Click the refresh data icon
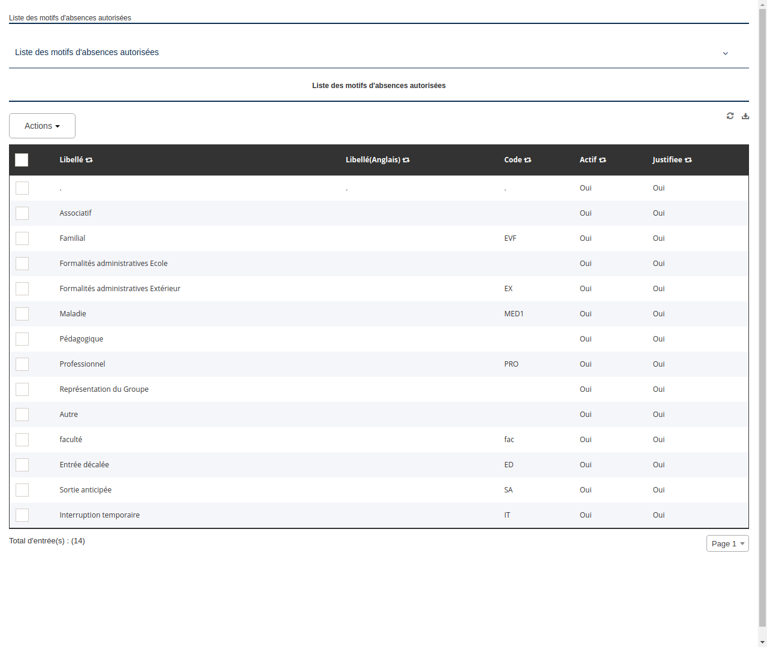This screenshot has height=647, width=767. point(730,116)
